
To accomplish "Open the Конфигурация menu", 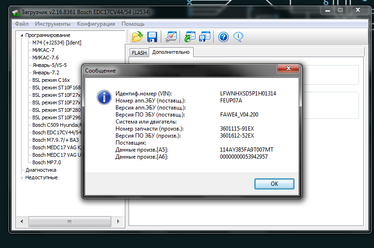I will [x=96, y=24].
